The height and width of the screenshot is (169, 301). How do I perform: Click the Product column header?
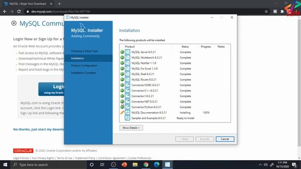130,46
